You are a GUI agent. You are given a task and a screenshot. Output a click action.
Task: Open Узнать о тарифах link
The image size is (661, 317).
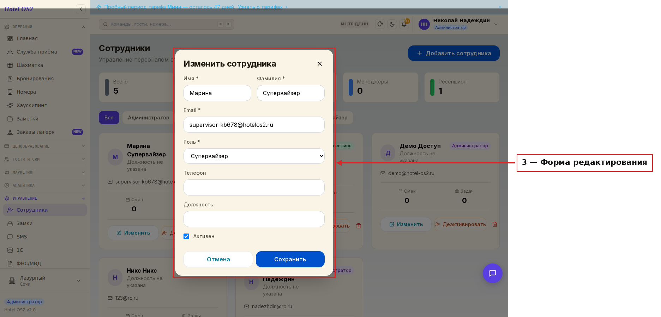260,7
